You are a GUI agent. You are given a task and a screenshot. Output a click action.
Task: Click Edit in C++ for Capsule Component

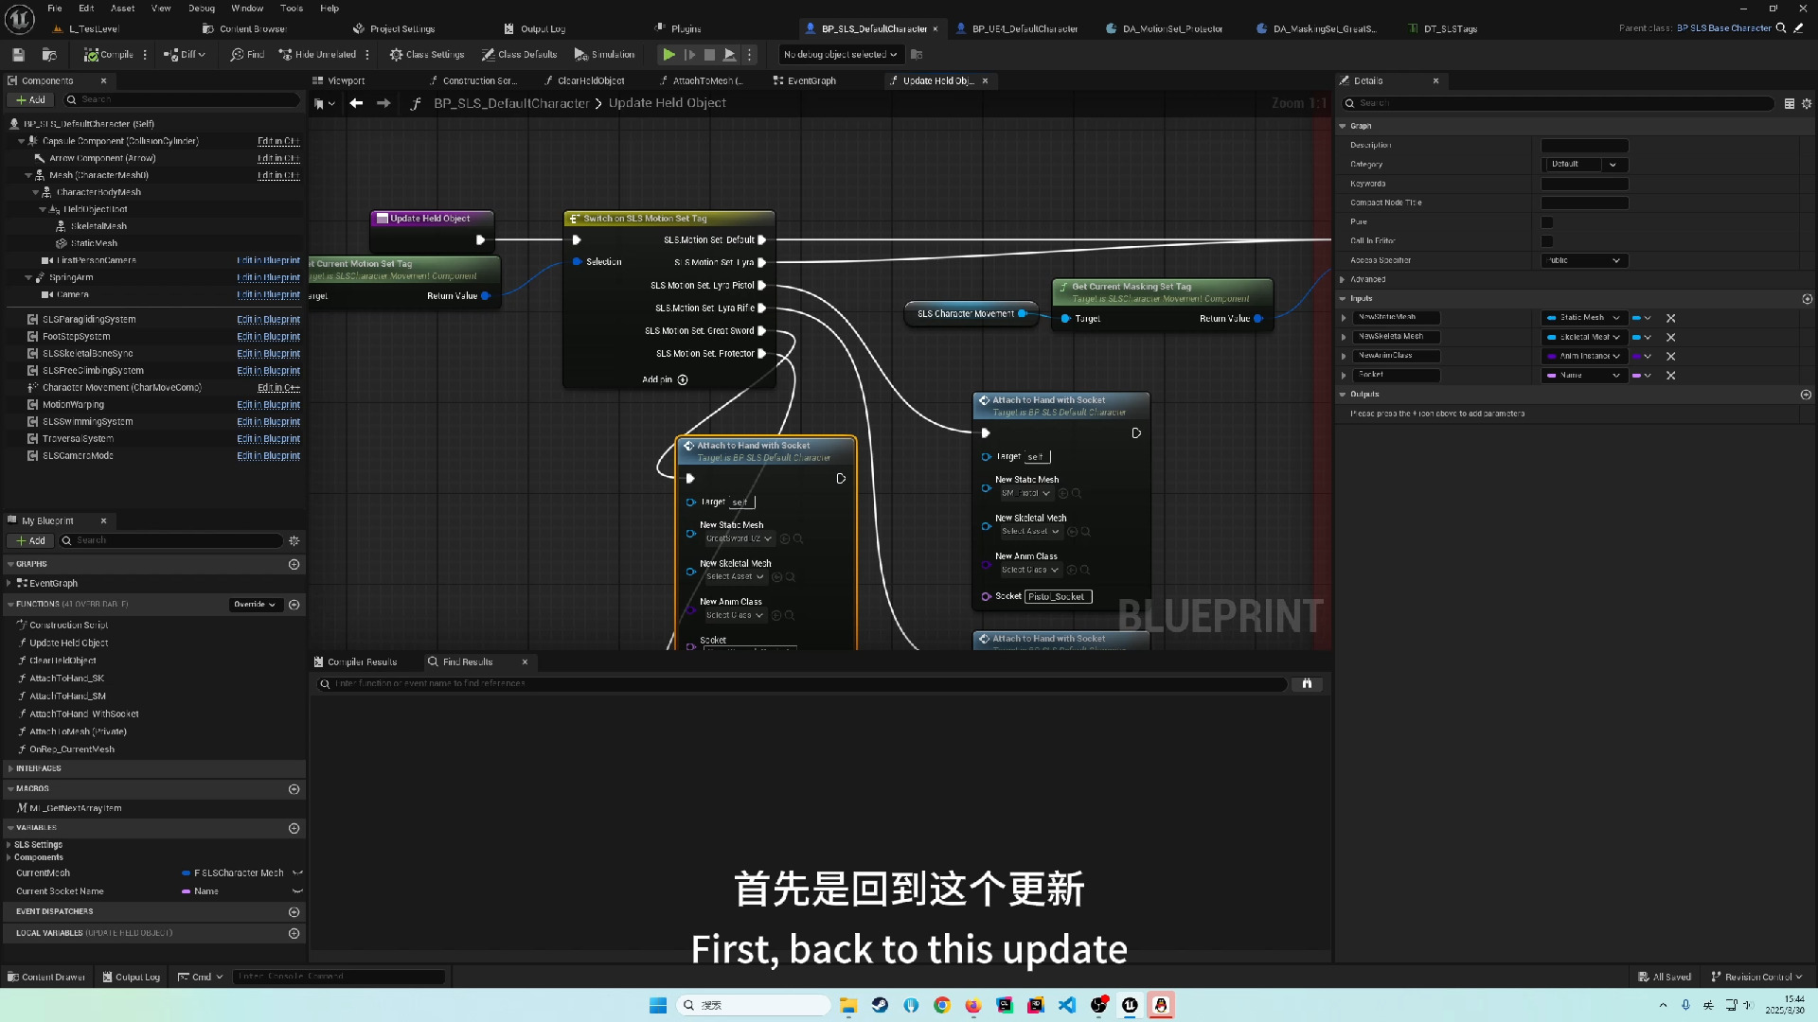[x=278, y=141]
